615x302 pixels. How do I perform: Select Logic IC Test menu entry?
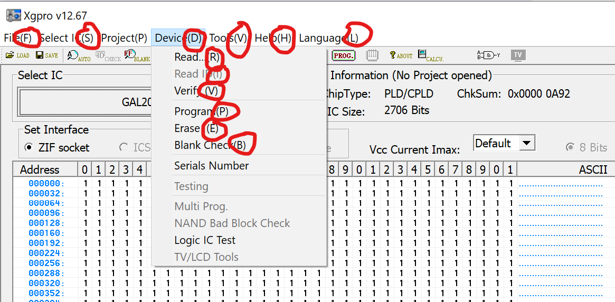click(x=205, y=240)
